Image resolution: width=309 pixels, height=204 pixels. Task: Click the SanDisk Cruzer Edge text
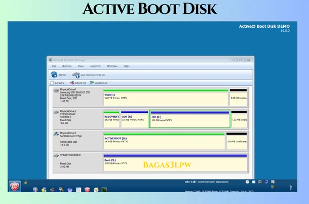pos(71,136)
